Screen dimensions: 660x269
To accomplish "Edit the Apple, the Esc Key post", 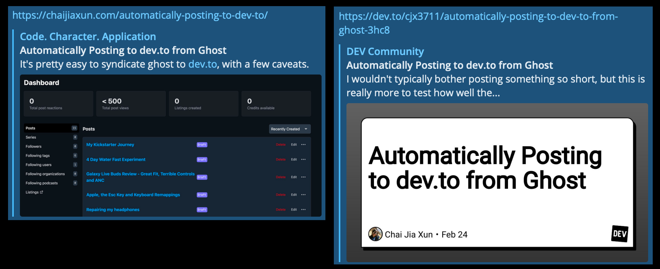I will click(294, 195).
